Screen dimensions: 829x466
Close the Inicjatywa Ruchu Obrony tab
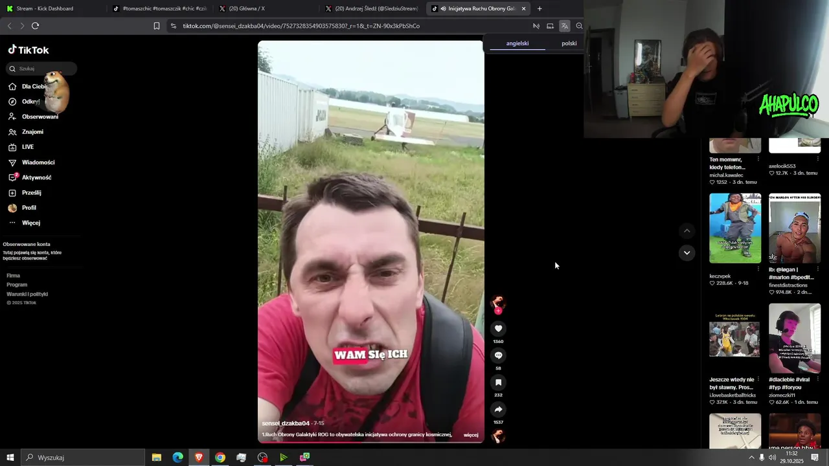(x=524, y=8)
